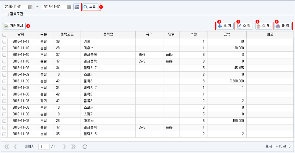
Task: Check the 스피커 row dated 2016-11-09
Action: [4, 75]
